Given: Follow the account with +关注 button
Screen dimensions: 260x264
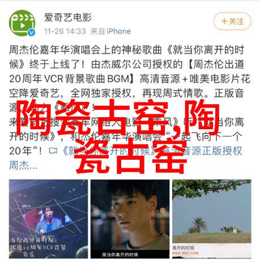Looking at the screenshot, I should click(x=232, y=22).
